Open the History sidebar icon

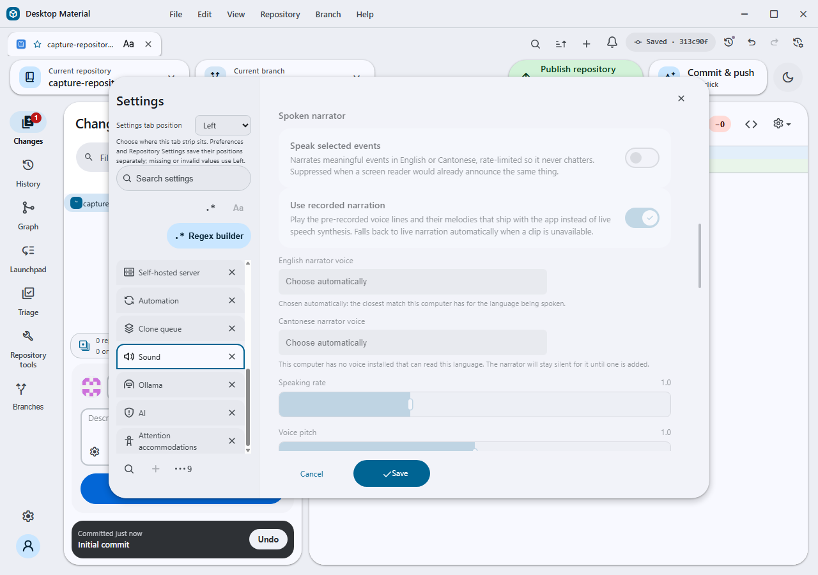click(x=28, y=165)
